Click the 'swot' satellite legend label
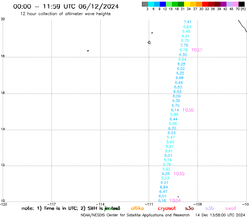Viewport: 249px width, 218px height. tap(231, 208)
